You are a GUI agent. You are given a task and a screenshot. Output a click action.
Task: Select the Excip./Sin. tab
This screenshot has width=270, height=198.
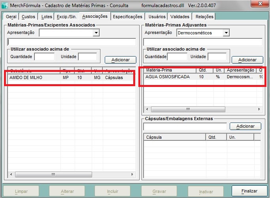(66, 17)
